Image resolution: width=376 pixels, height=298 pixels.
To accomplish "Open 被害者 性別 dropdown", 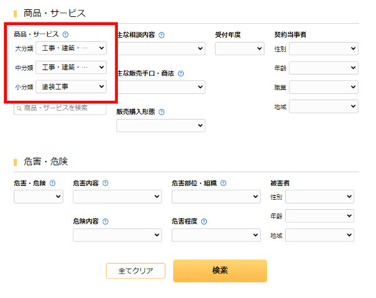I will pos(320,197).
